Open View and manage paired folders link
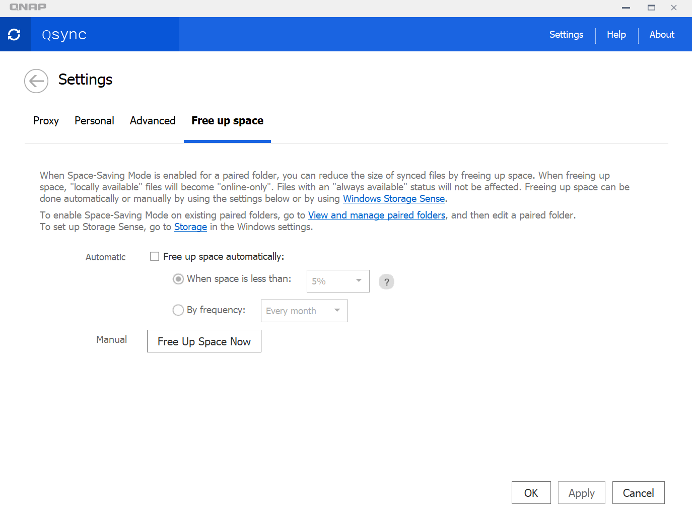 [x=377, y=215]
